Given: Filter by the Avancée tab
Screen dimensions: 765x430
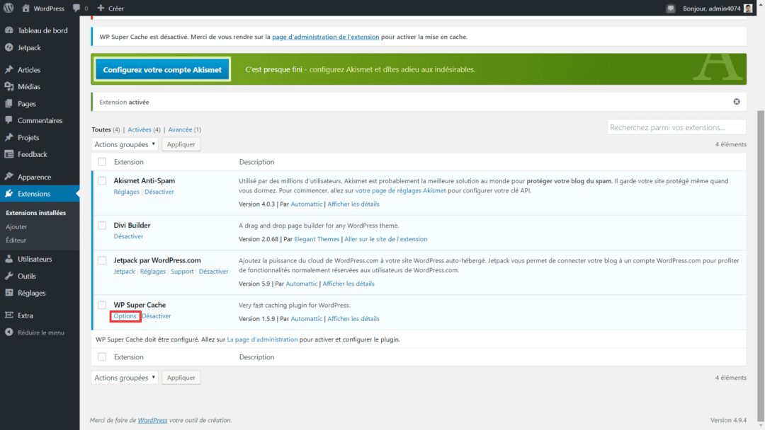Looking at the screenshot, I should [180, 129].
